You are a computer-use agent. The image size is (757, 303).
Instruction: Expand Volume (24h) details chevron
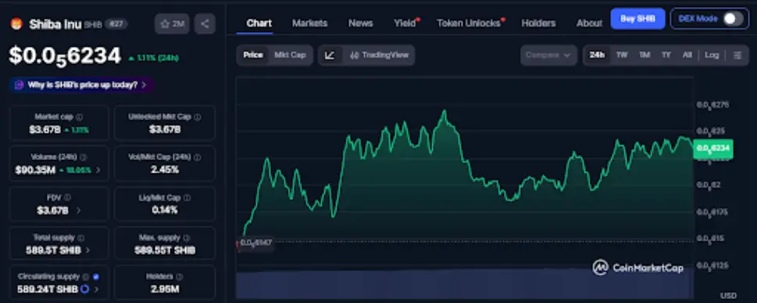[98, 169]
